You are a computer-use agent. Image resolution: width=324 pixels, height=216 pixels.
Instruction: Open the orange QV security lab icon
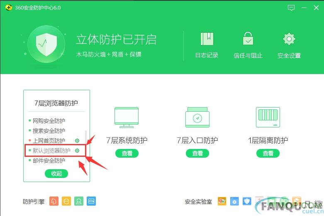222,201
